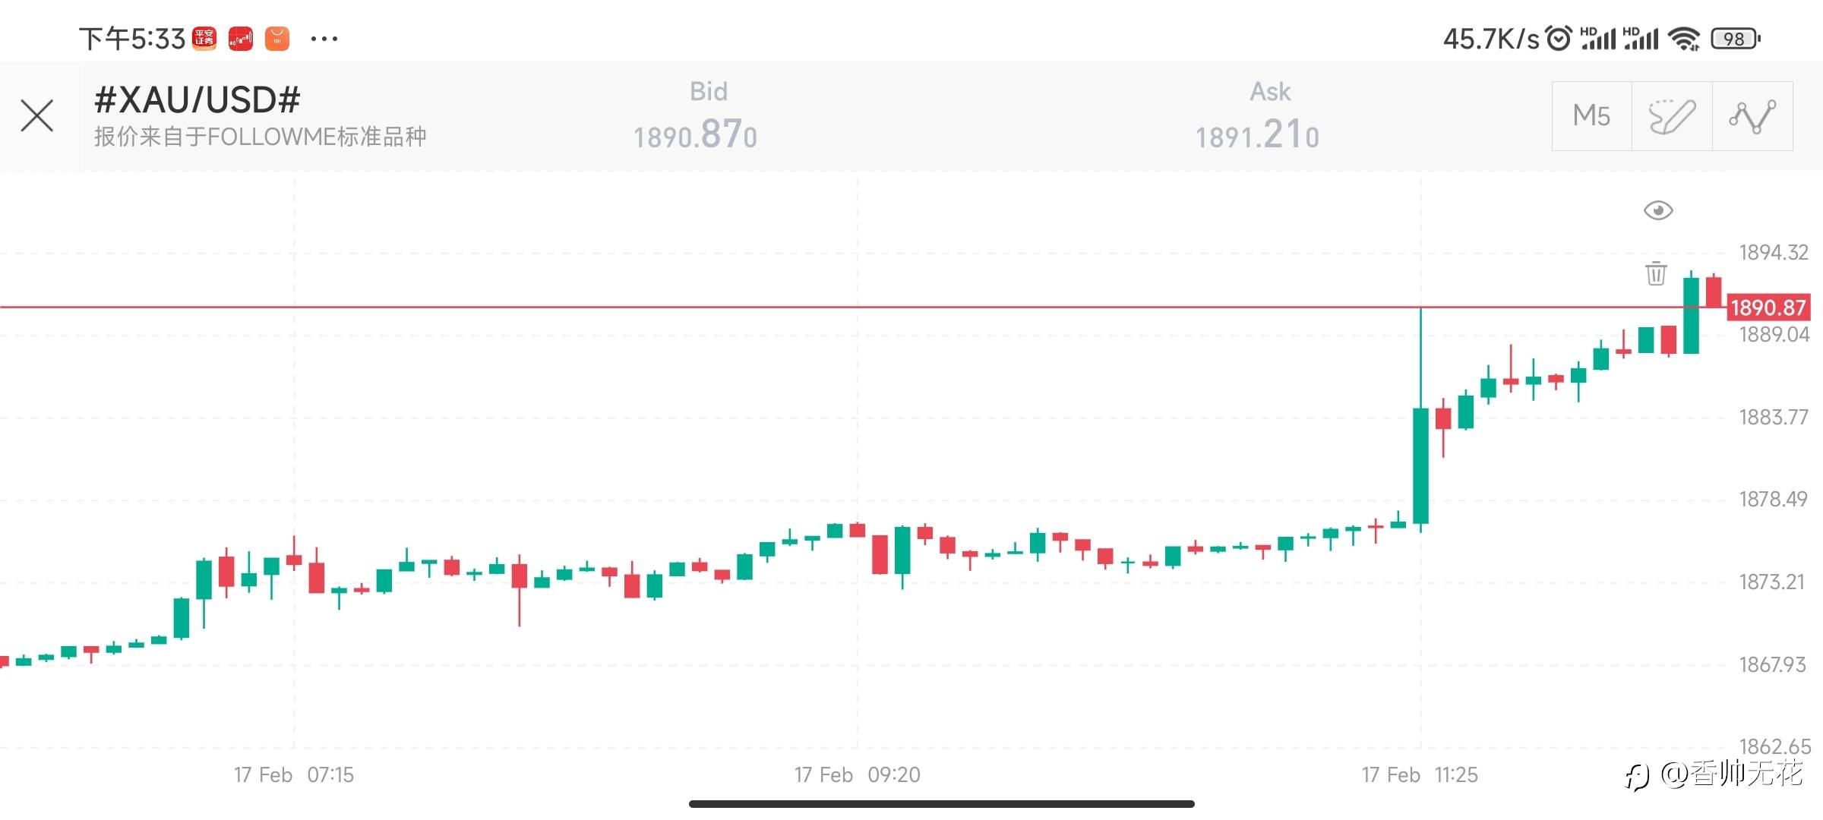Click the 17 Feb 07:15 time marker

click(x=294, y=774)
